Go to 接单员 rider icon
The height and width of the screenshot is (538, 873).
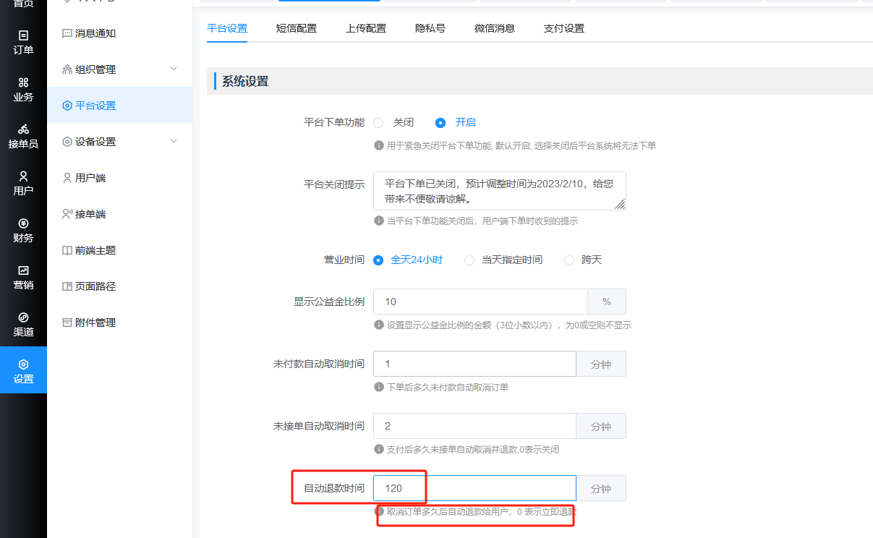(x=23, y=129)
